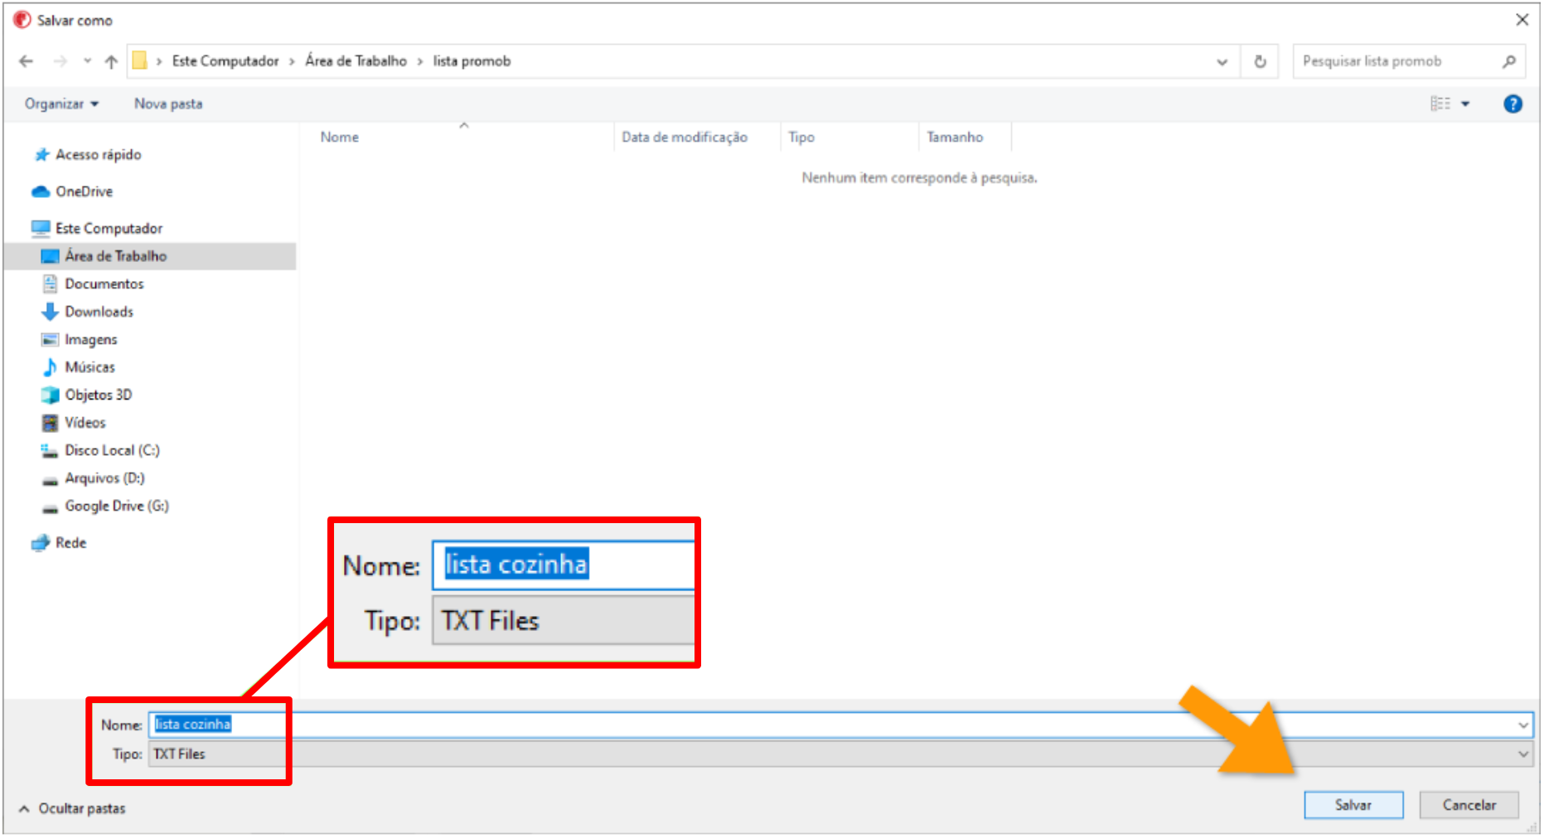
Task: Close the Salvar como dialog
Action: [1522, 20]
